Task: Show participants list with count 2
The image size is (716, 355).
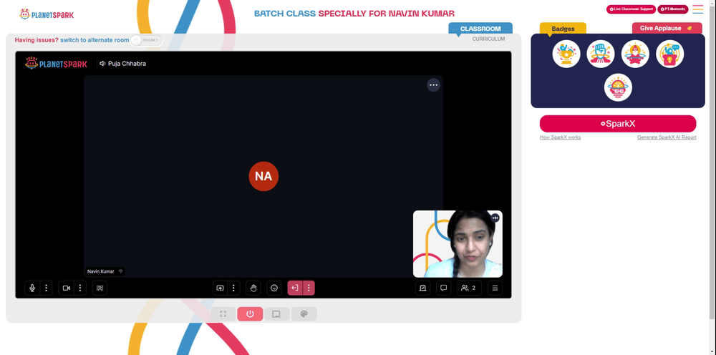Action: [469, 288]
